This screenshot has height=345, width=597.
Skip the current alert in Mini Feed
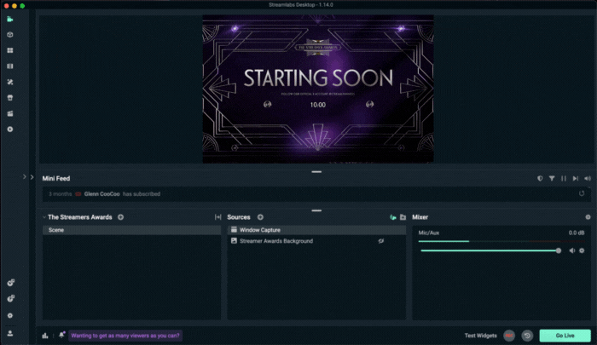(x=576, y=178)
